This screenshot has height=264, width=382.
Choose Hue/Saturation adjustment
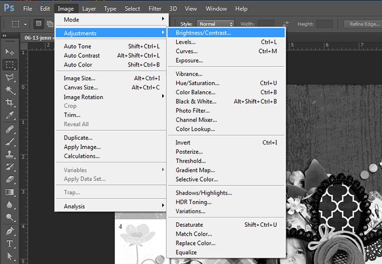pyautogui.click(x=226, y=83)
